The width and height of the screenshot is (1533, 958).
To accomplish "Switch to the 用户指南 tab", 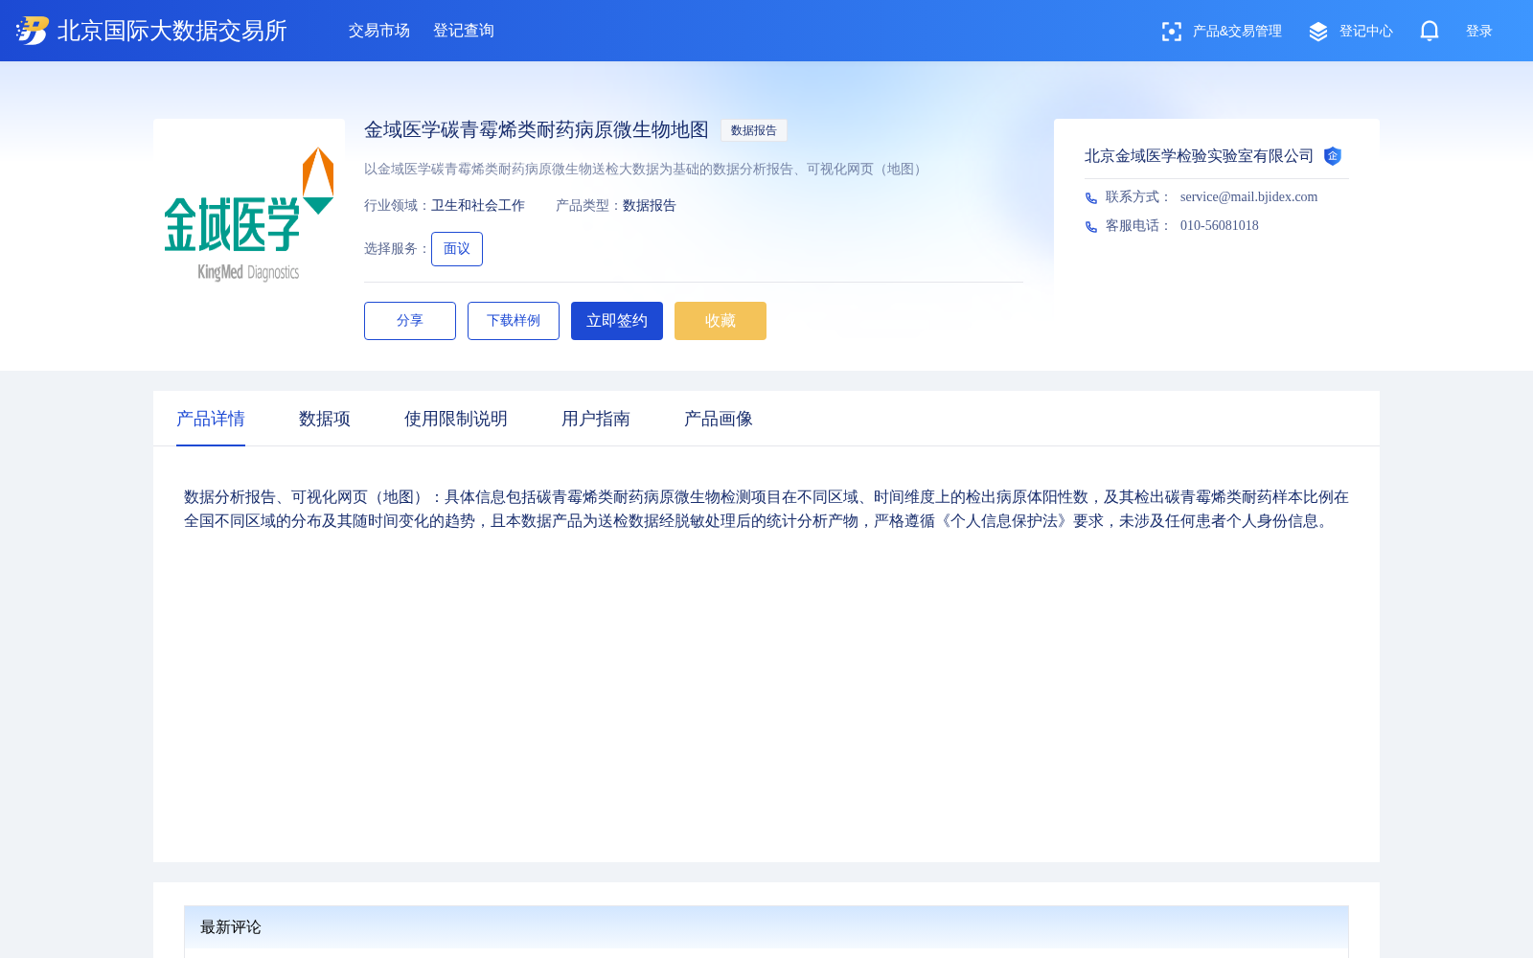I will 596,419.
